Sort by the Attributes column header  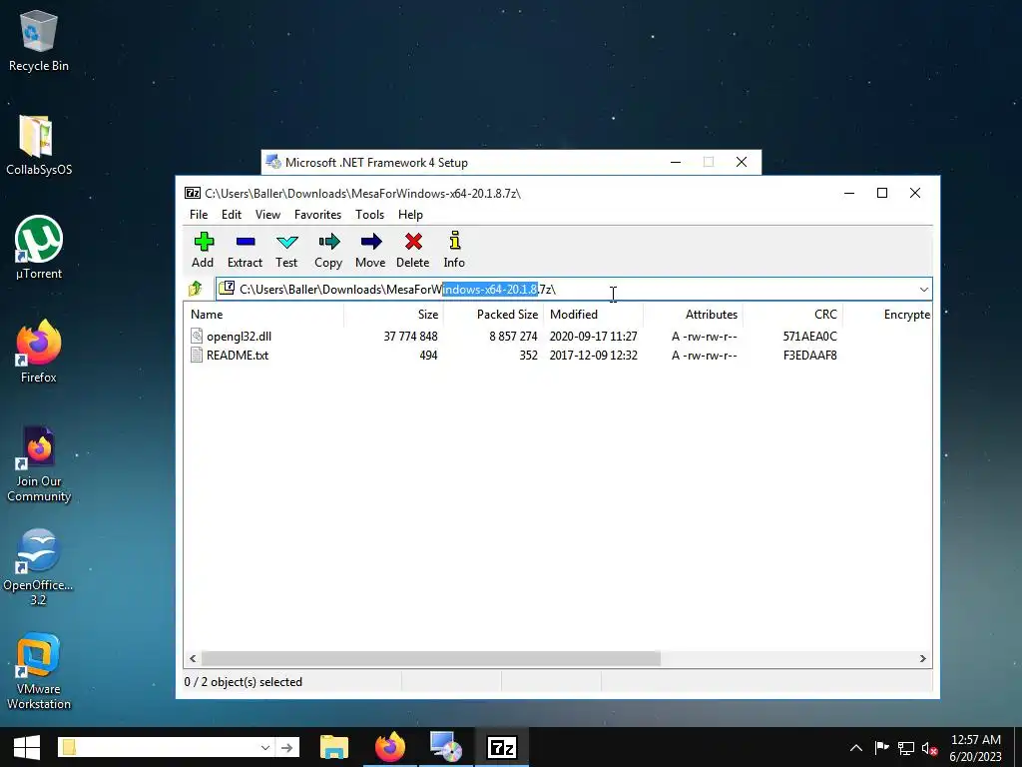coord(693,315)
